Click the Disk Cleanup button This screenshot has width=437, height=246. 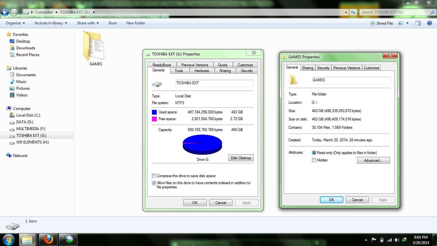point(241,158)
